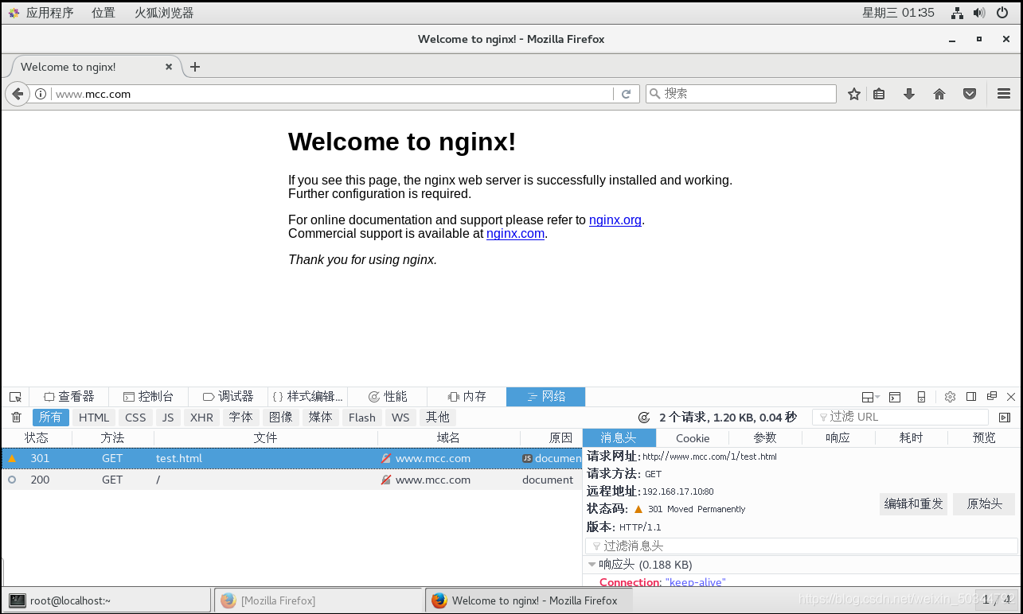
Task: Open the 火狐浏览器 menu
Action: point(164,13)
